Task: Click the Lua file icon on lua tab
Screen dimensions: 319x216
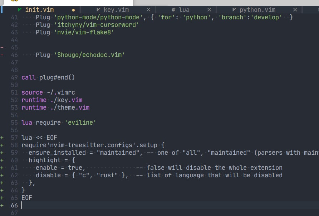Action: [x=173, y=10]
